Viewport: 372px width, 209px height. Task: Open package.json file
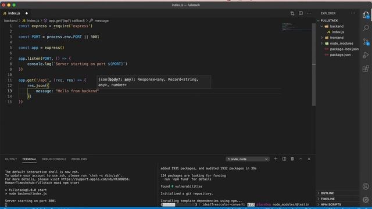tap(340, 55)
